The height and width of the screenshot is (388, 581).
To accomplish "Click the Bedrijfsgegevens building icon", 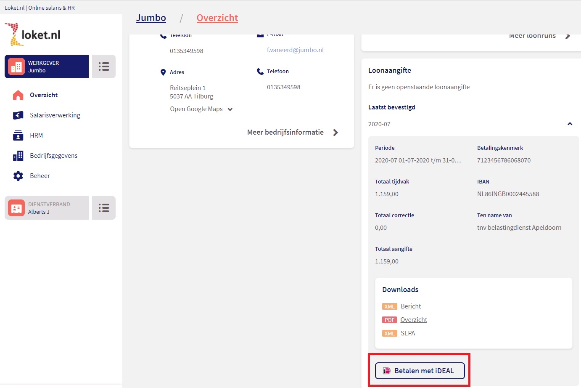I will click(x=18, y=156).
